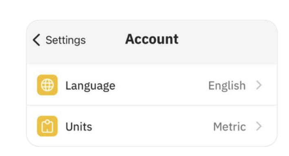This screenshot has width=289, height=156.
Task: Click the right arrow in the Units row
Action: pyautogui.click(x=259, y=126)
